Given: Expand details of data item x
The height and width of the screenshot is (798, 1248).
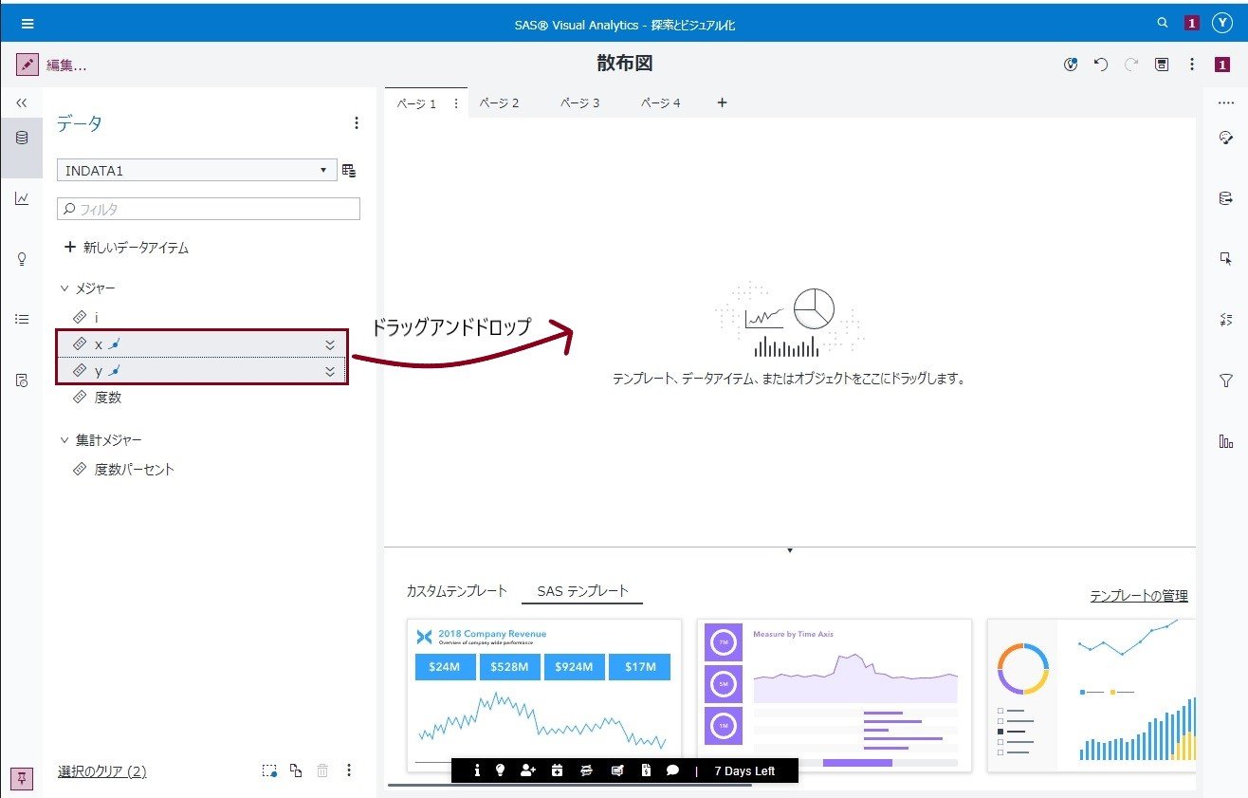Looking at the screenshot, I should tap(330, 344).
